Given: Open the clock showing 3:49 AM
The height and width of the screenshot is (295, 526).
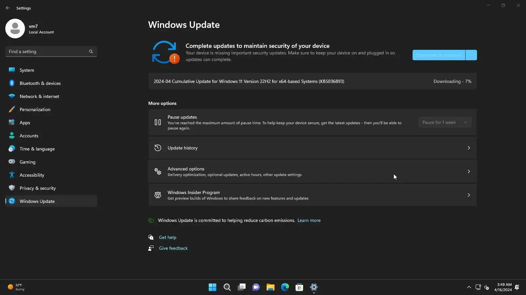Looking at the screenshot, I should 503,287.
